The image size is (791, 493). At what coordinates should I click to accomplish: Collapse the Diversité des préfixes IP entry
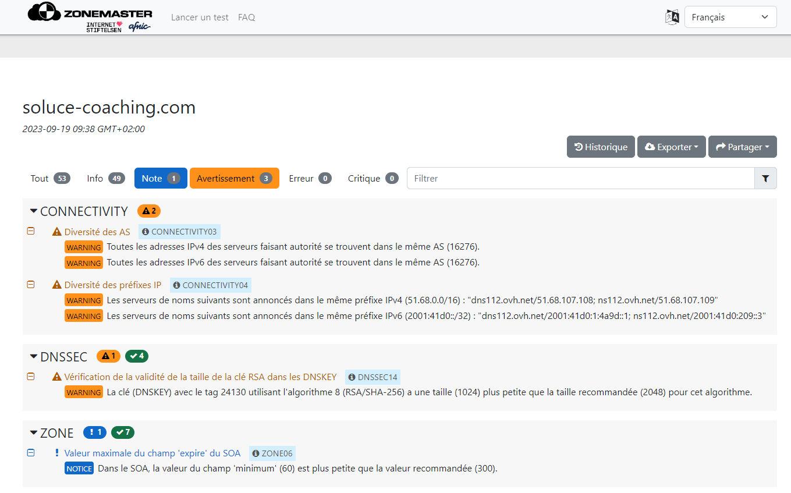(31, 285)
